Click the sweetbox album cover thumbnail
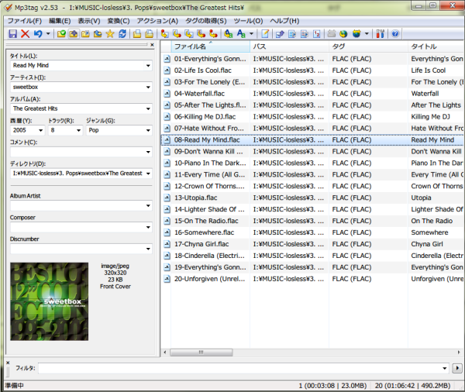The width and height of the screenshot is (465, 392). coord(49,301)
